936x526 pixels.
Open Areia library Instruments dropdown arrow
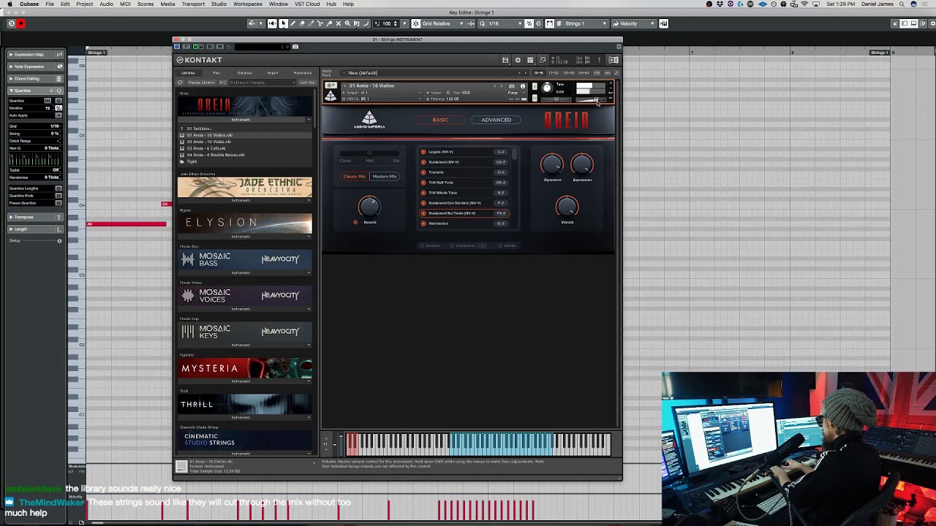(x=309, y=120)
